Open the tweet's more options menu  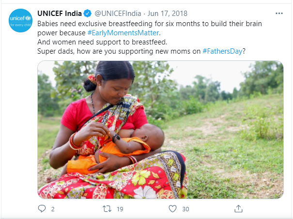278,13
